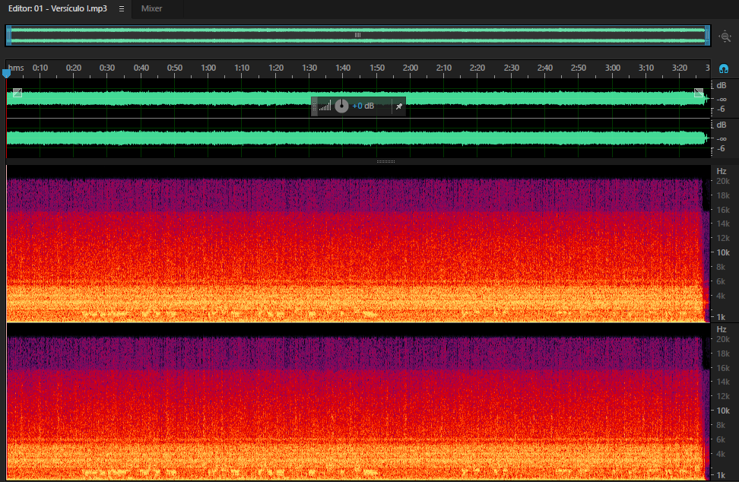Click the center grip of the overview navigator
The height and width of the screenshot is (482, 739).
pyautogui.click(x=358, y=35)
